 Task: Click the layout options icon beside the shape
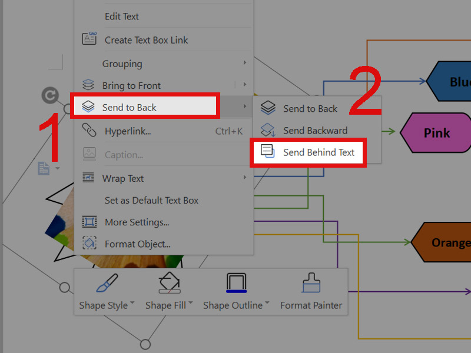tap(44, 169)
